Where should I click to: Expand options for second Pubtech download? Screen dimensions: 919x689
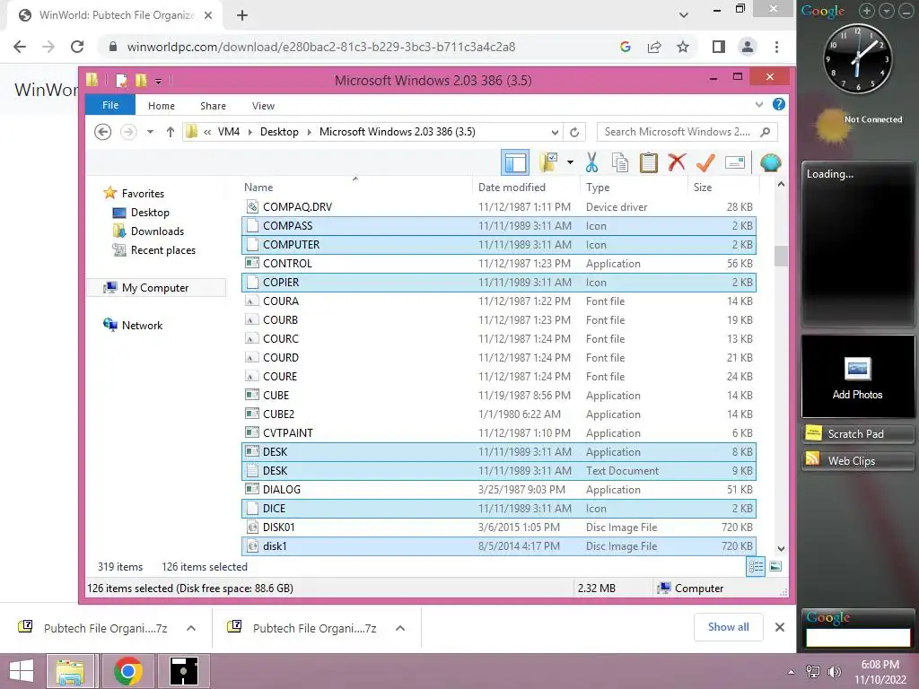[400, 628]
